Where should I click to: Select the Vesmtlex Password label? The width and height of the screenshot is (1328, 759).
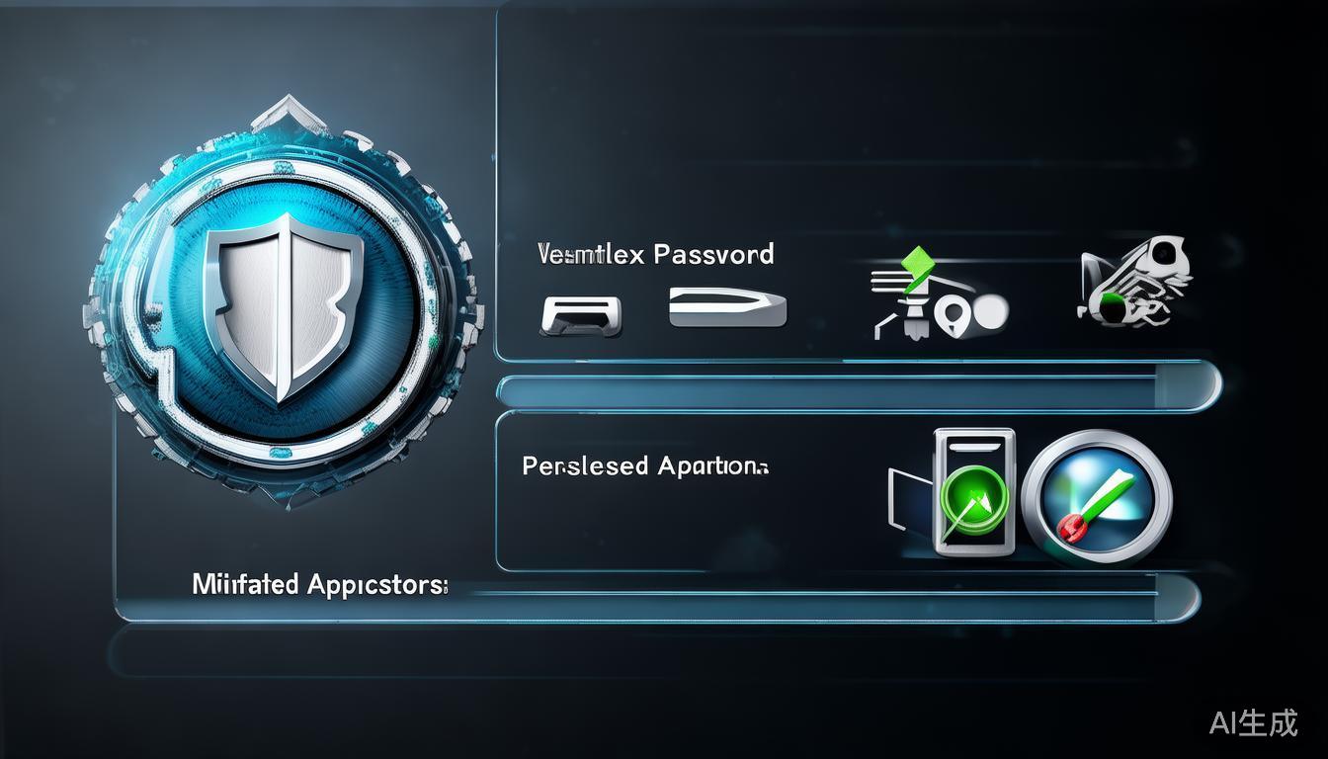pos(656,255)
